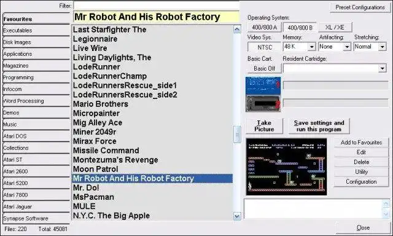Open the Infocom category tab

36,89
